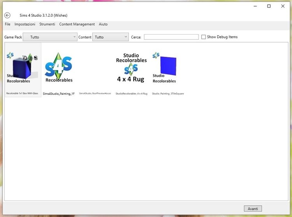
Task: Enable Show Debug Items checkbox
Action: 204,37
